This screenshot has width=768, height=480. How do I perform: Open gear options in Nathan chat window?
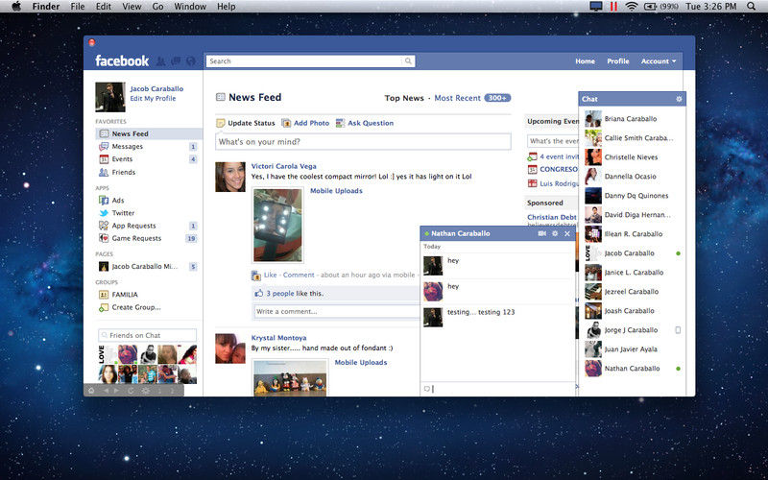[555, 233]
